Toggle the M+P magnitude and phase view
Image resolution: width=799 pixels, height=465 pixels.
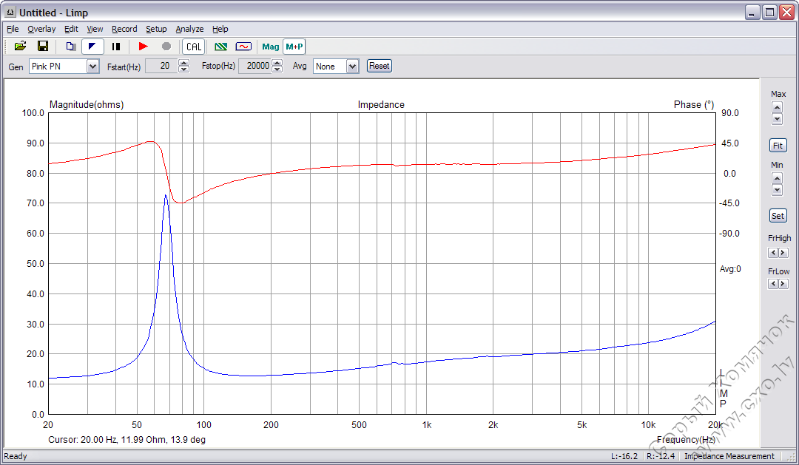(294, 47)
